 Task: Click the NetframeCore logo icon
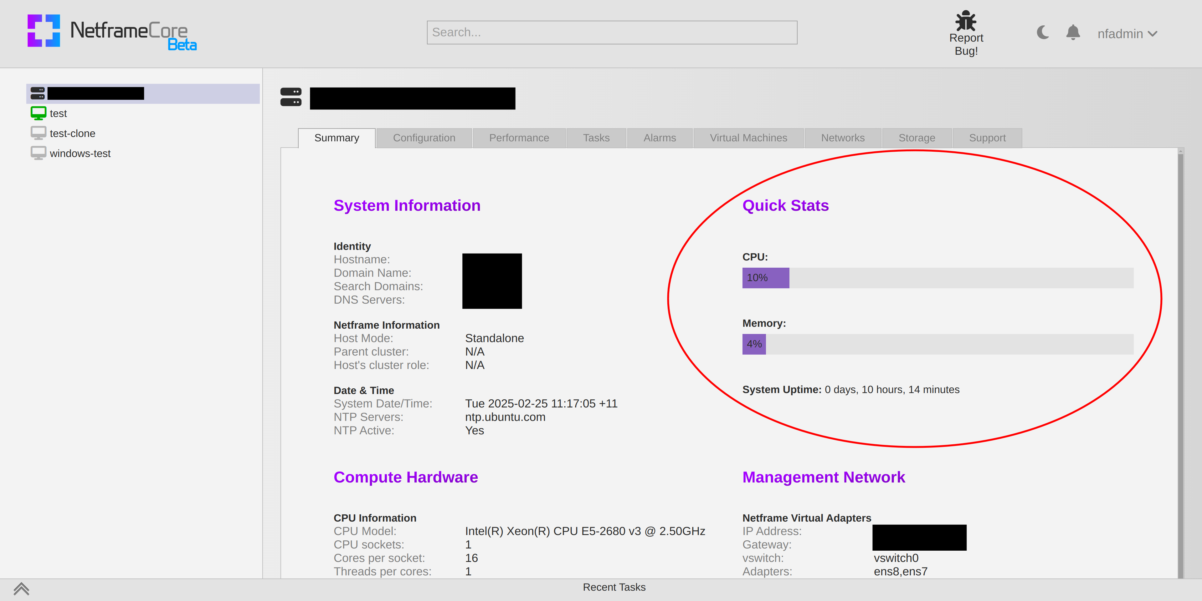pyautogui.click(x=44, y=31)
